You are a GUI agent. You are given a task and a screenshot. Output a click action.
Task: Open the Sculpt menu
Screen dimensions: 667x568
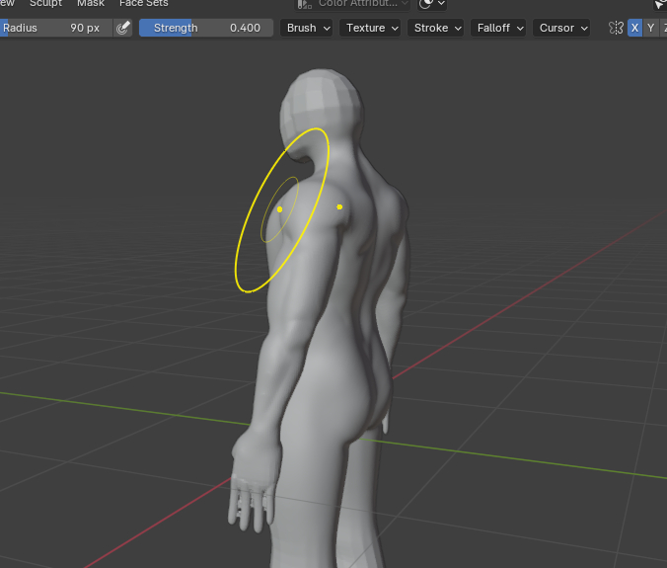coord(45,3)
